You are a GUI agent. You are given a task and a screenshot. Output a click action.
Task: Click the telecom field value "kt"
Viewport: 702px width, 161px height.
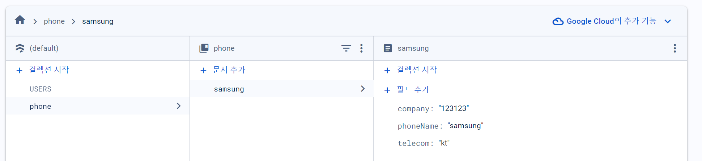pyautogui.click(x=444, y=143)
